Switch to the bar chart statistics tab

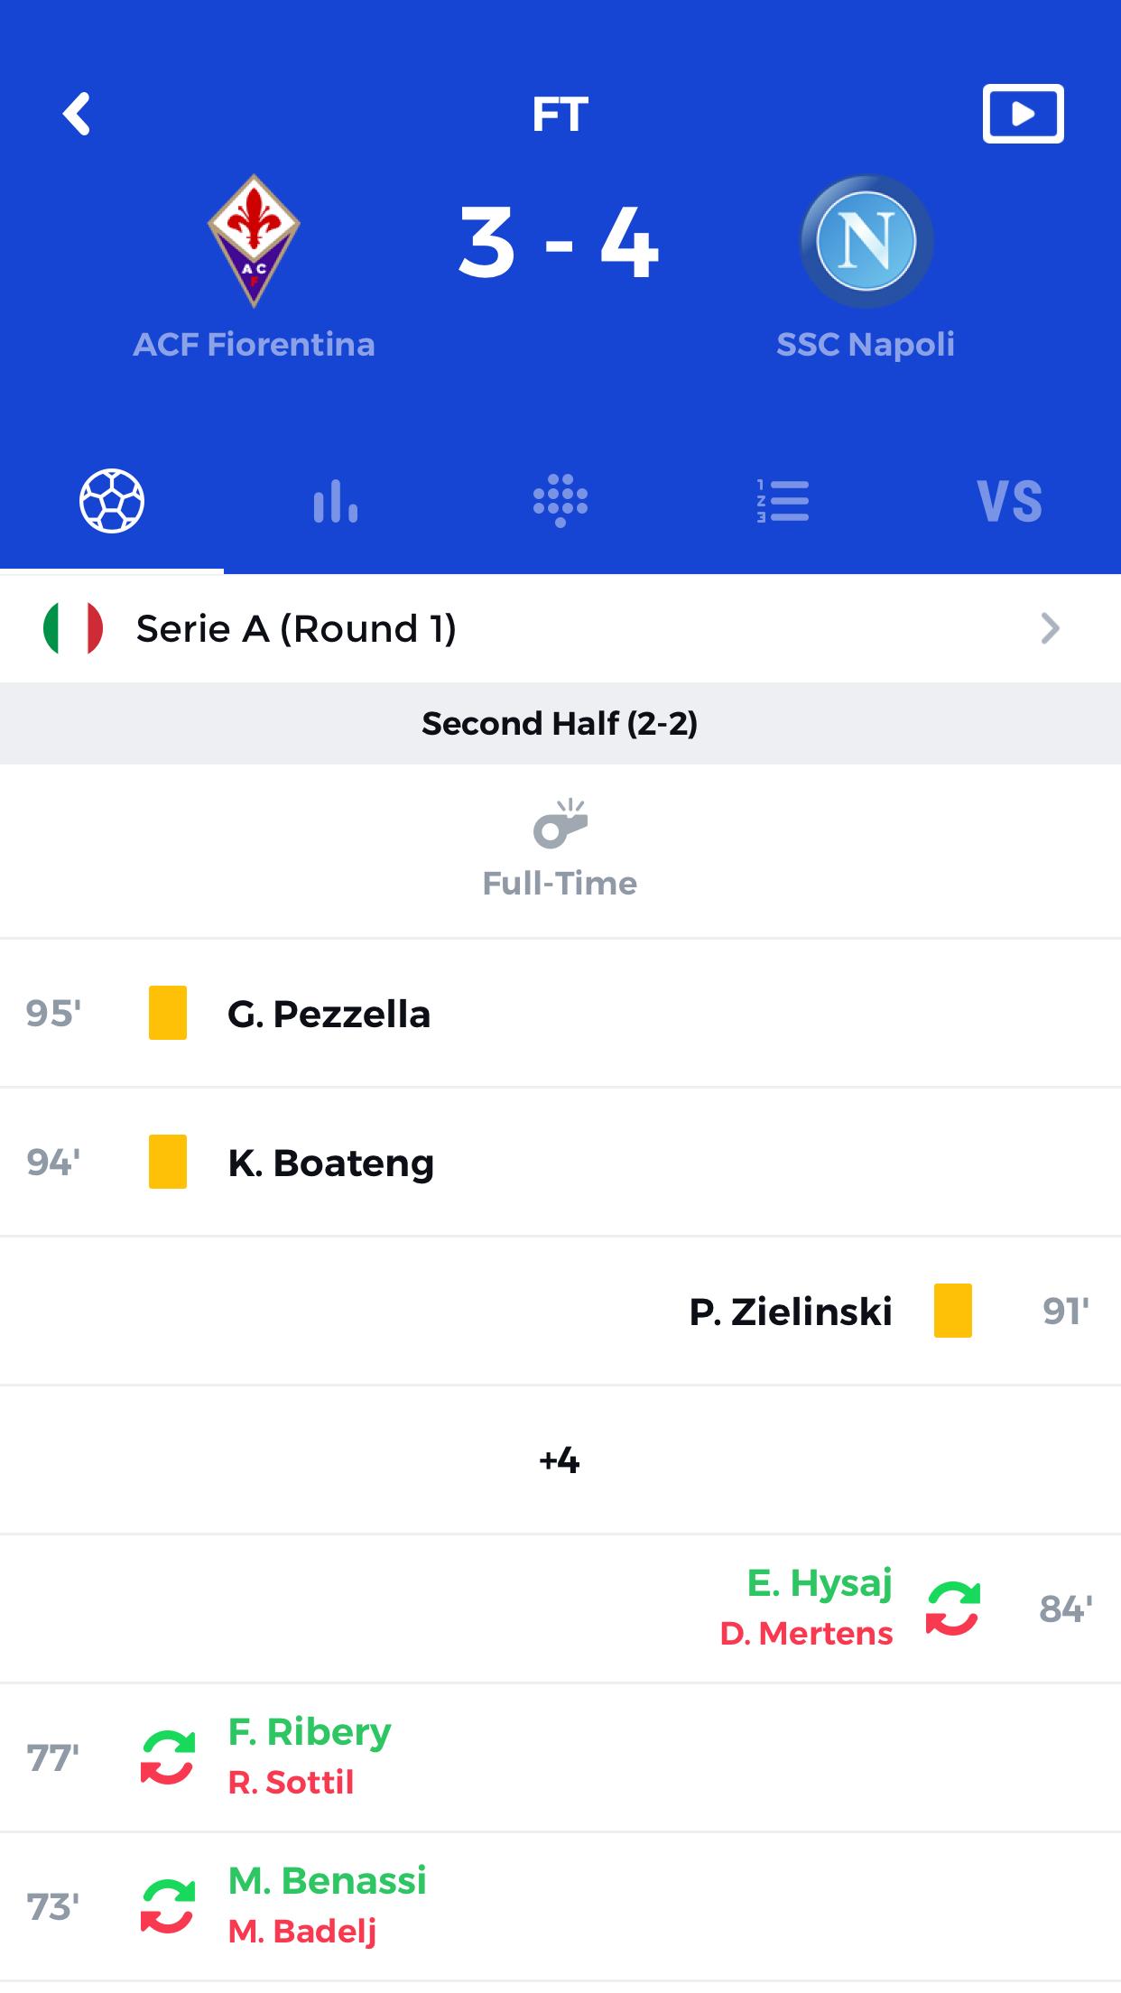coord(336,500)
